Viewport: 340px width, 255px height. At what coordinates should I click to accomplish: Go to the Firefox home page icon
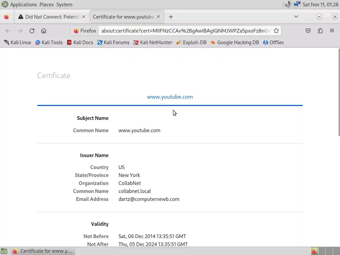click(43, 31)
